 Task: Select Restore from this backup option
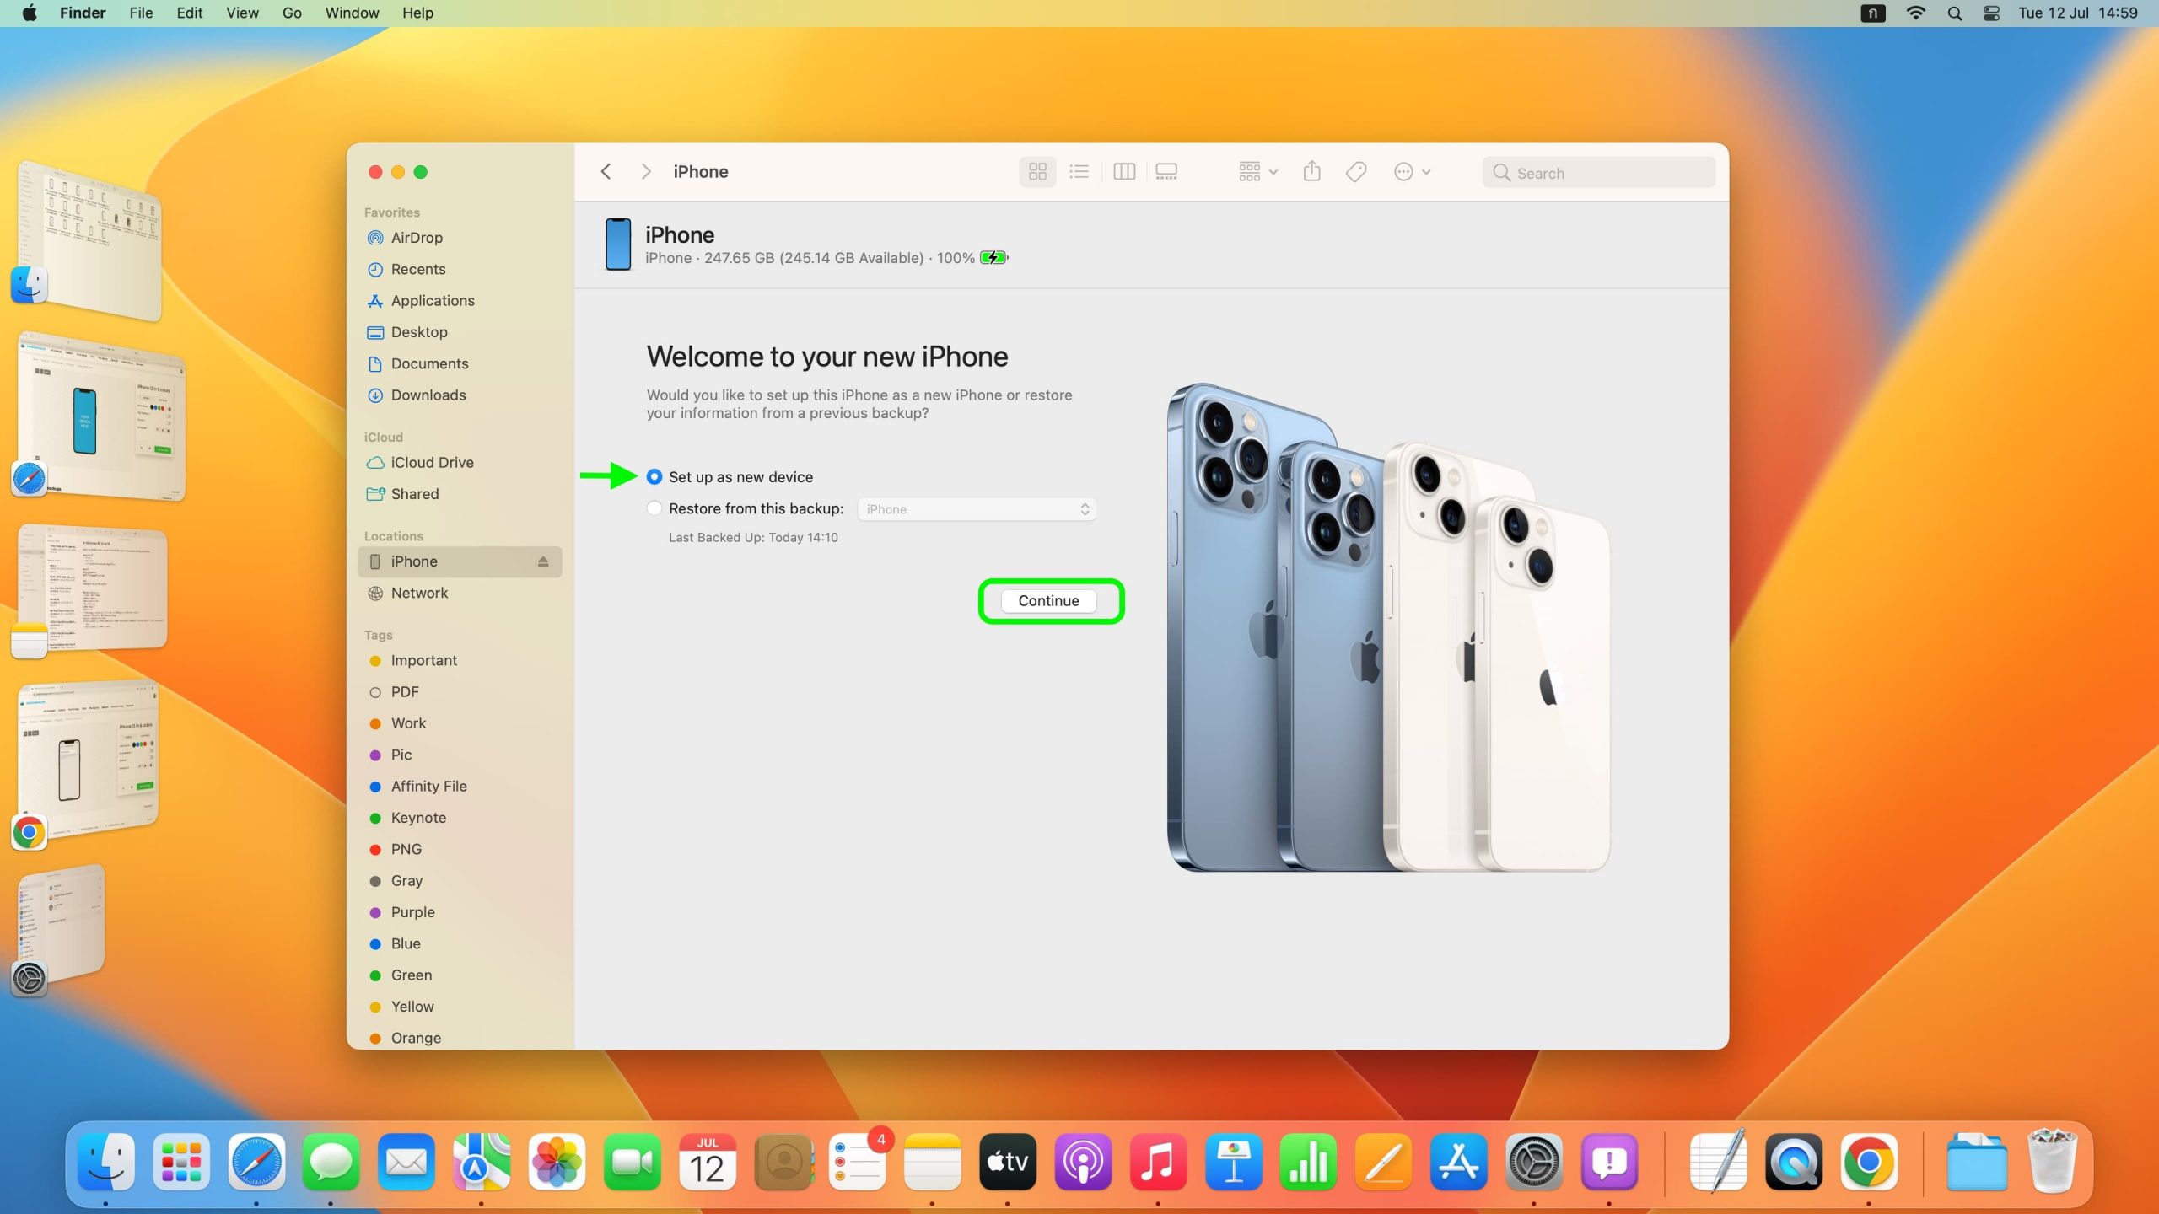click(654, 508)
